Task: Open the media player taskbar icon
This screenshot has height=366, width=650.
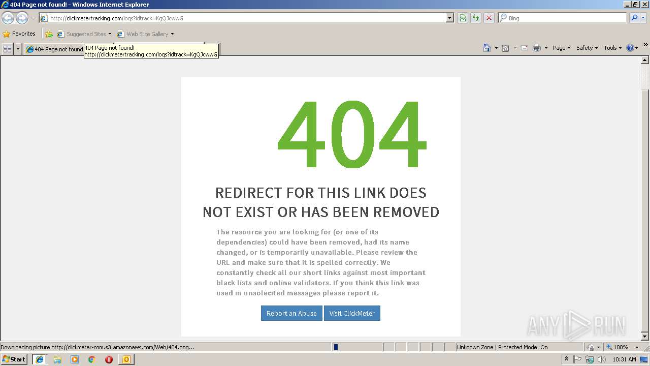Action: click(x=75, y=359)
